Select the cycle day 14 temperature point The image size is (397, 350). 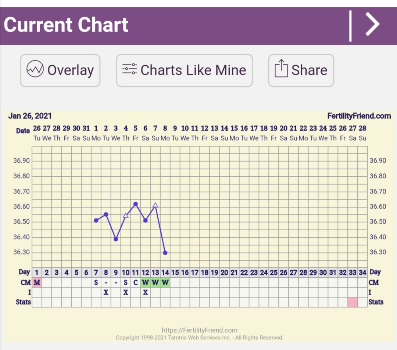(x=165, y=253)
